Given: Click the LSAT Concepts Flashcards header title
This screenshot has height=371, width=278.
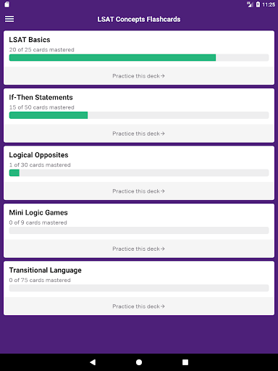Looking at the screenshot, I should click(x=139, y=20).
